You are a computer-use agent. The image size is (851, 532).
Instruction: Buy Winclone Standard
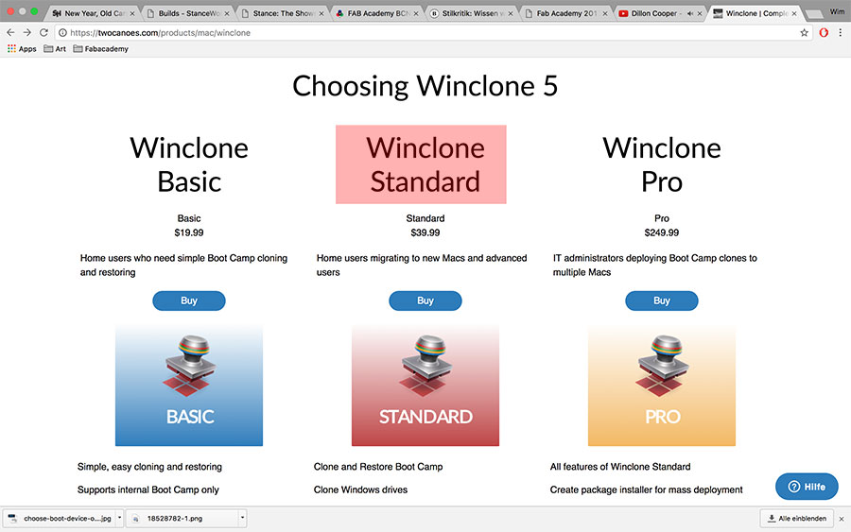click(425, 300)
